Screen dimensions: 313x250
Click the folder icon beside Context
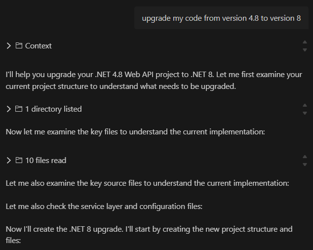pyautogui.click(x=19, y=45)
